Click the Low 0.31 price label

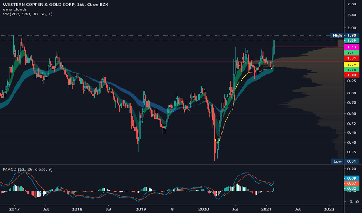(x=345, y=161)
